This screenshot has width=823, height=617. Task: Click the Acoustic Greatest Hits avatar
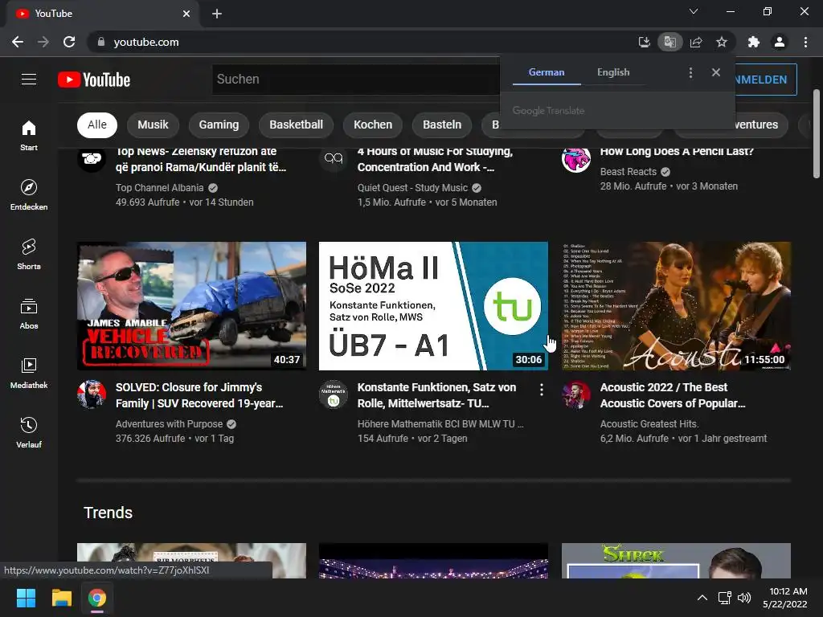[575, 394]
